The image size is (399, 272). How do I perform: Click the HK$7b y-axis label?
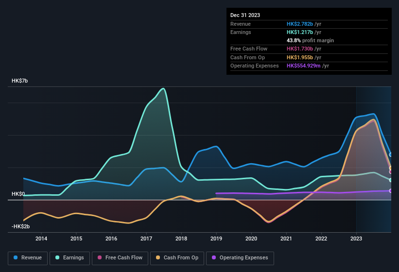tap(19, 81)
